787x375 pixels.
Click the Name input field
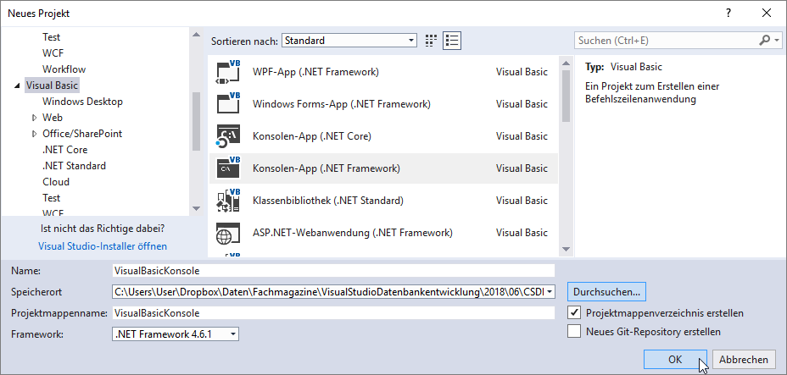tap(333, 270)
